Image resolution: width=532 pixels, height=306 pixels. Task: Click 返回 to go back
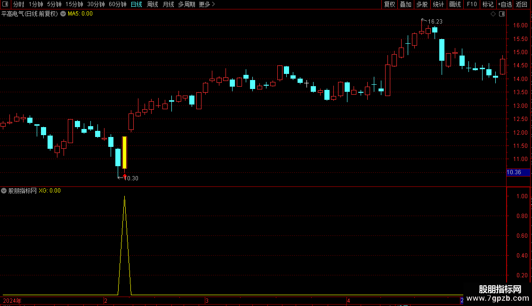(522, 4)
